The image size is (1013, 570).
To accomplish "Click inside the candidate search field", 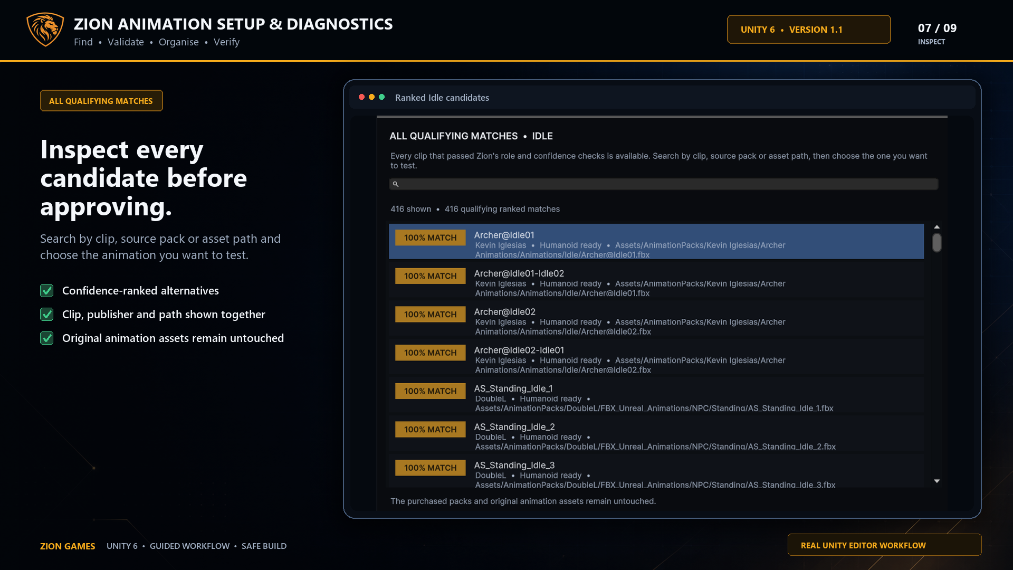I will (x=664, y=184).
